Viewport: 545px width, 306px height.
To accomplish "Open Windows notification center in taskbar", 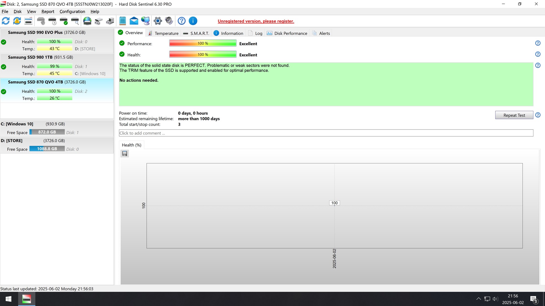I will [x=533, y=299].
